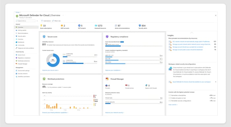Click the Virtual networks protection bar
Screen dimensions: 231x127
click(134, 104)
